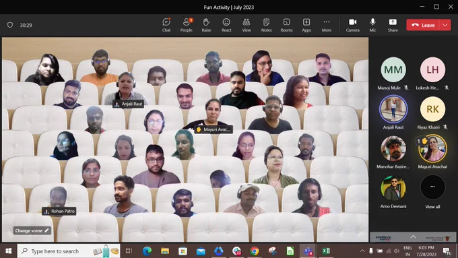Open the green spreadsheet app on taskbar
Image resolution: width=458 pixels, height=258 pixels.
point(290,251)
